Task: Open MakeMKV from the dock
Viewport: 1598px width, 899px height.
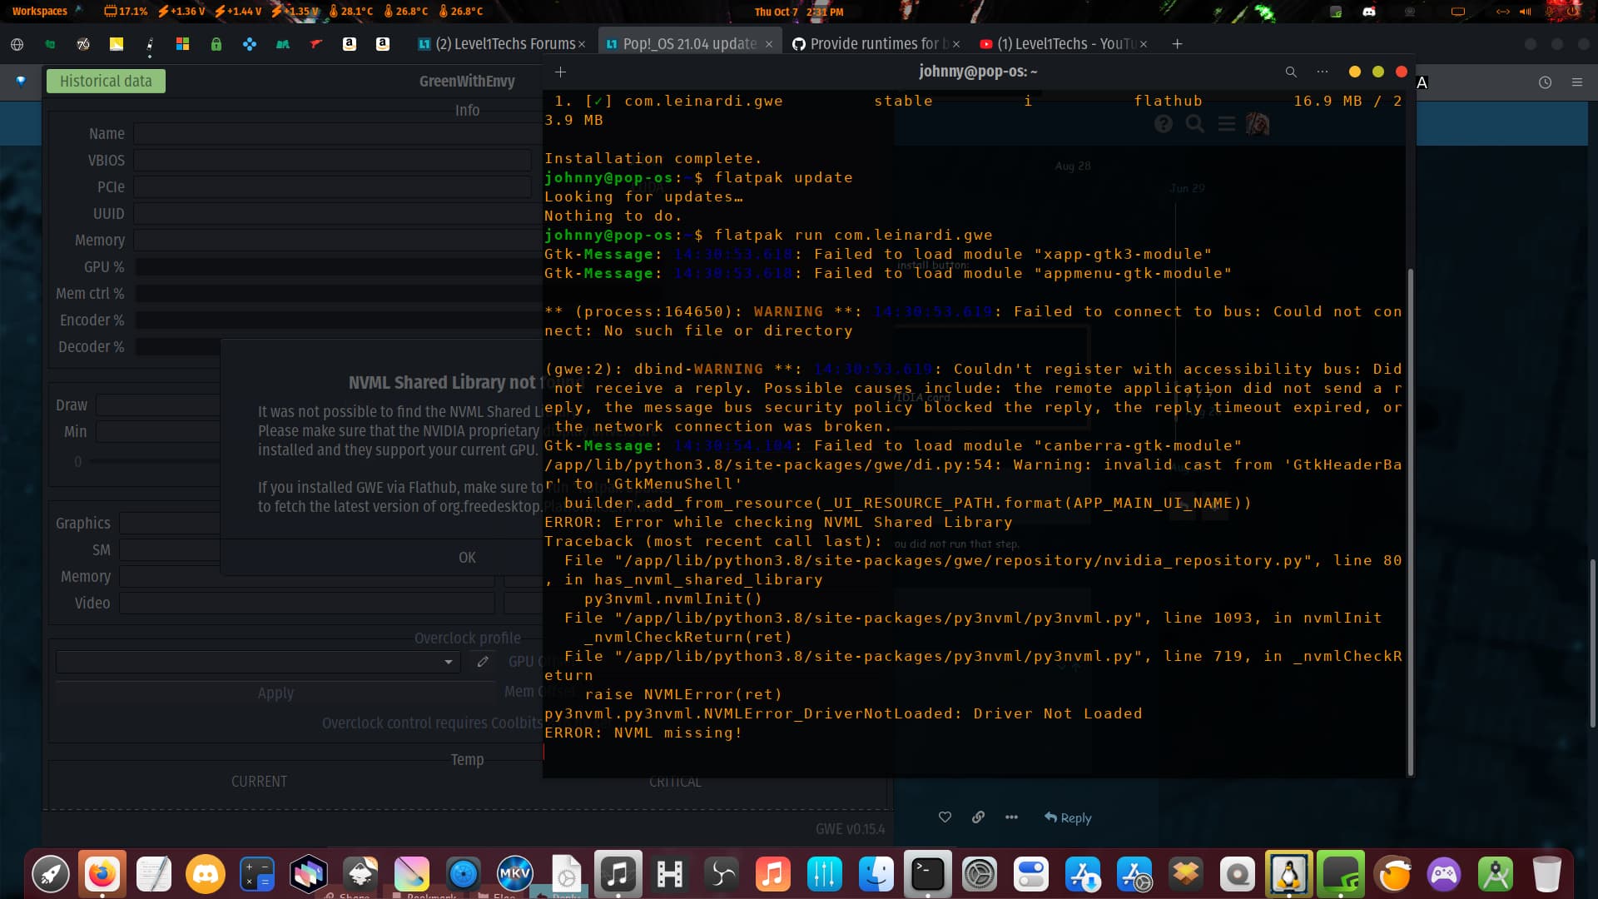Action: [515, 874]
